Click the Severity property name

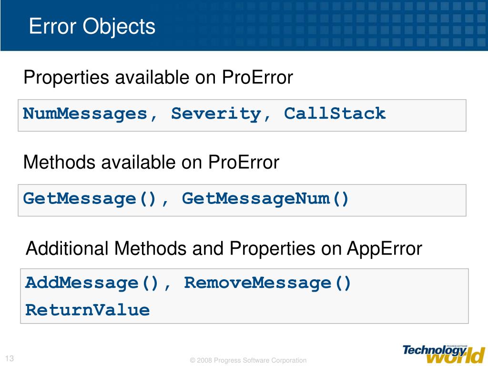[x=216, y=114]
